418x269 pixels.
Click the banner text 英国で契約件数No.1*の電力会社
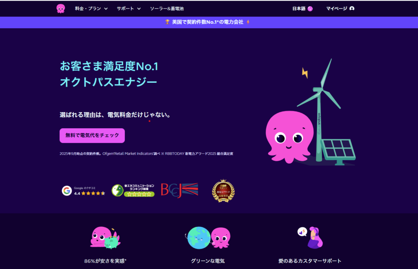(207, 22)
